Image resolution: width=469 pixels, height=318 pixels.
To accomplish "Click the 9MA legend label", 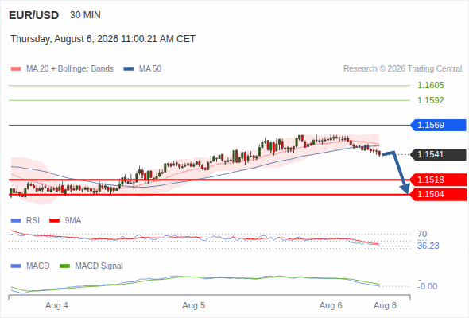I will click(x=73, y=221).
